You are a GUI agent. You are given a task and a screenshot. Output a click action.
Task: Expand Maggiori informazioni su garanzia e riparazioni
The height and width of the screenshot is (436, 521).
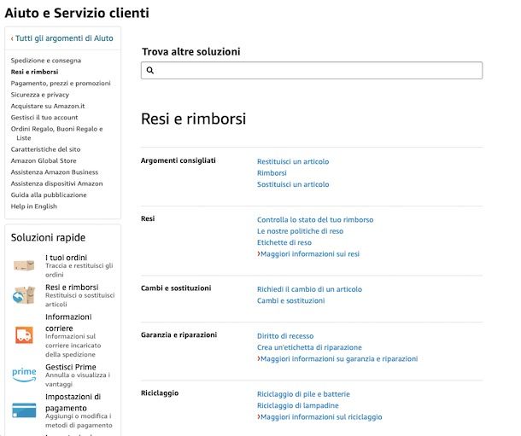[x=337, y=358]
